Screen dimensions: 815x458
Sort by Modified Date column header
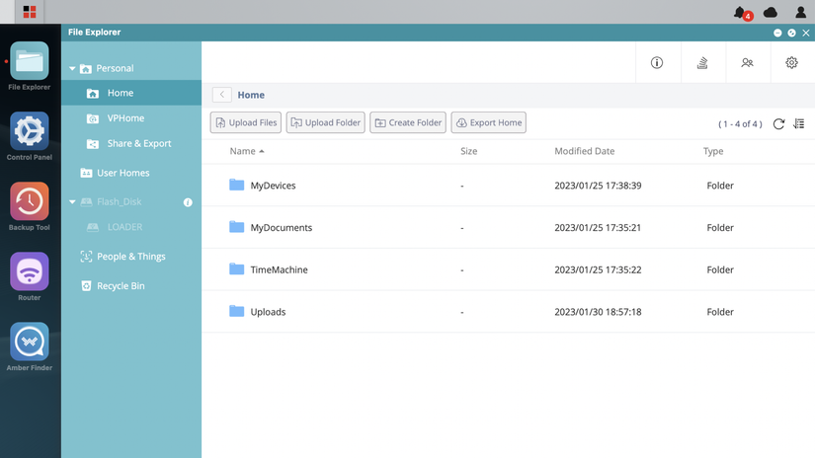(x=584, y=151)
